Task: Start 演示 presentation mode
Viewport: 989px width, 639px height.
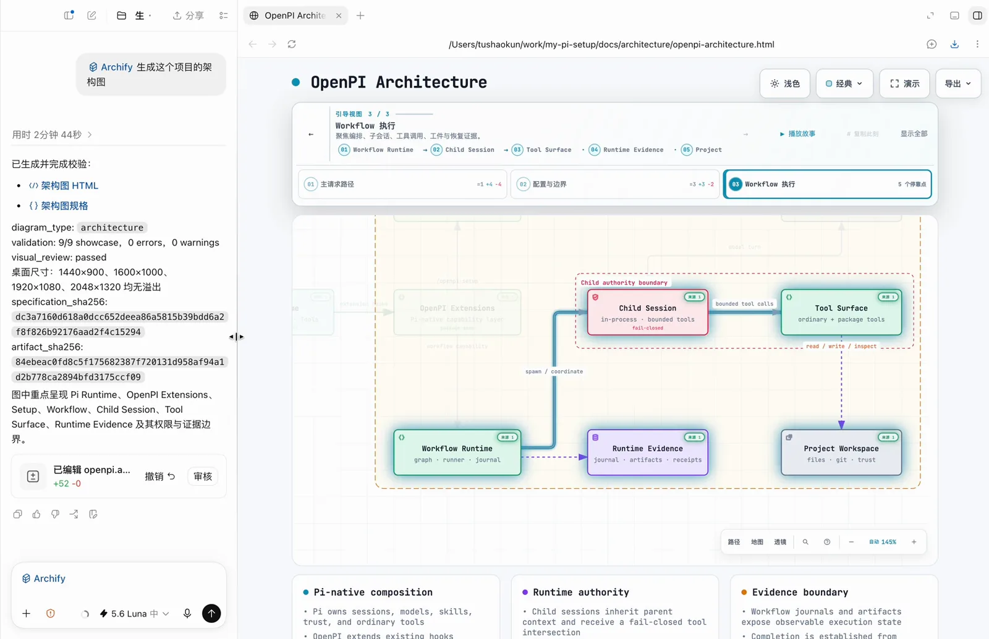Action: pos(905,83)
